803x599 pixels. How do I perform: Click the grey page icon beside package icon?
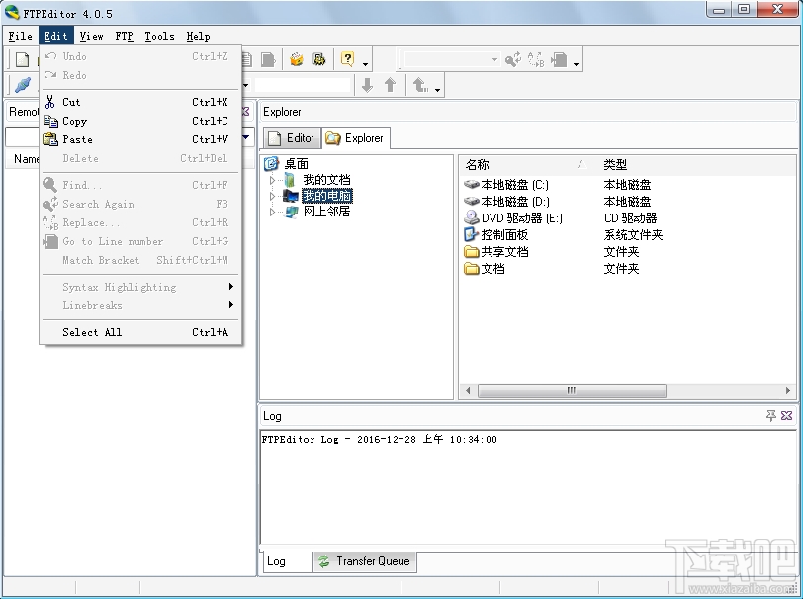click(x=268, y=60)
